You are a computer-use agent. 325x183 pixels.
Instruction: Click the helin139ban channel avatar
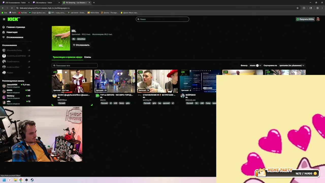pyautogui.click(x=54, y=96)
